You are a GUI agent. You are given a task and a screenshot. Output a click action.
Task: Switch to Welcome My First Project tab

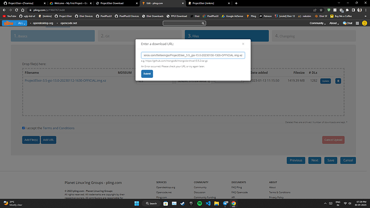click(x=70, y=3)
